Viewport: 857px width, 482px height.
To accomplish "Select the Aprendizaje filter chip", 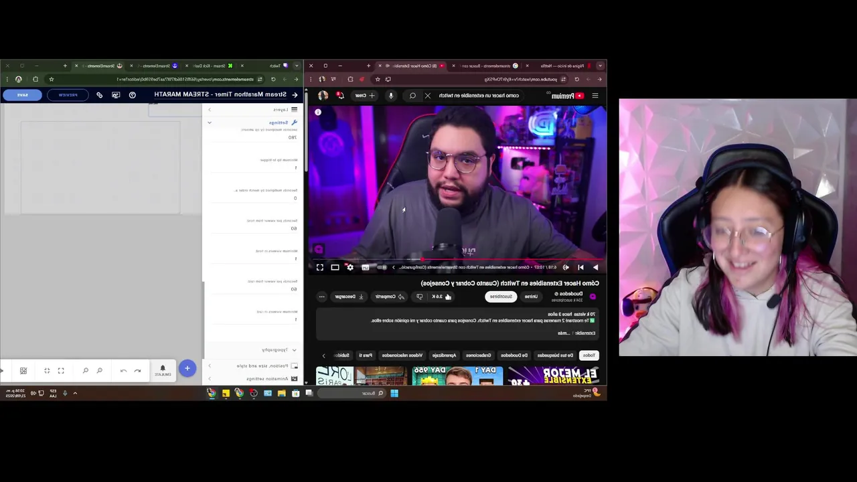I will 444,355.
